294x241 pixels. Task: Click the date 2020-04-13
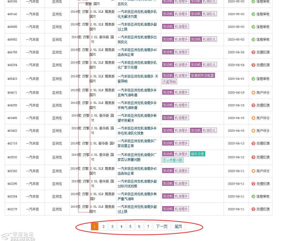(x=236, y=143)
